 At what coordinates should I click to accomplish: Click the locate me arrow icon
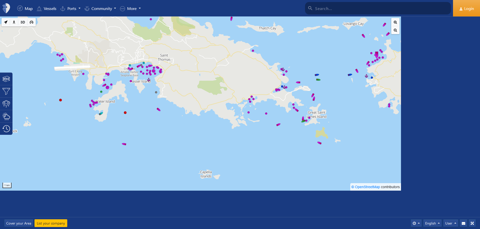coord(6,22)
